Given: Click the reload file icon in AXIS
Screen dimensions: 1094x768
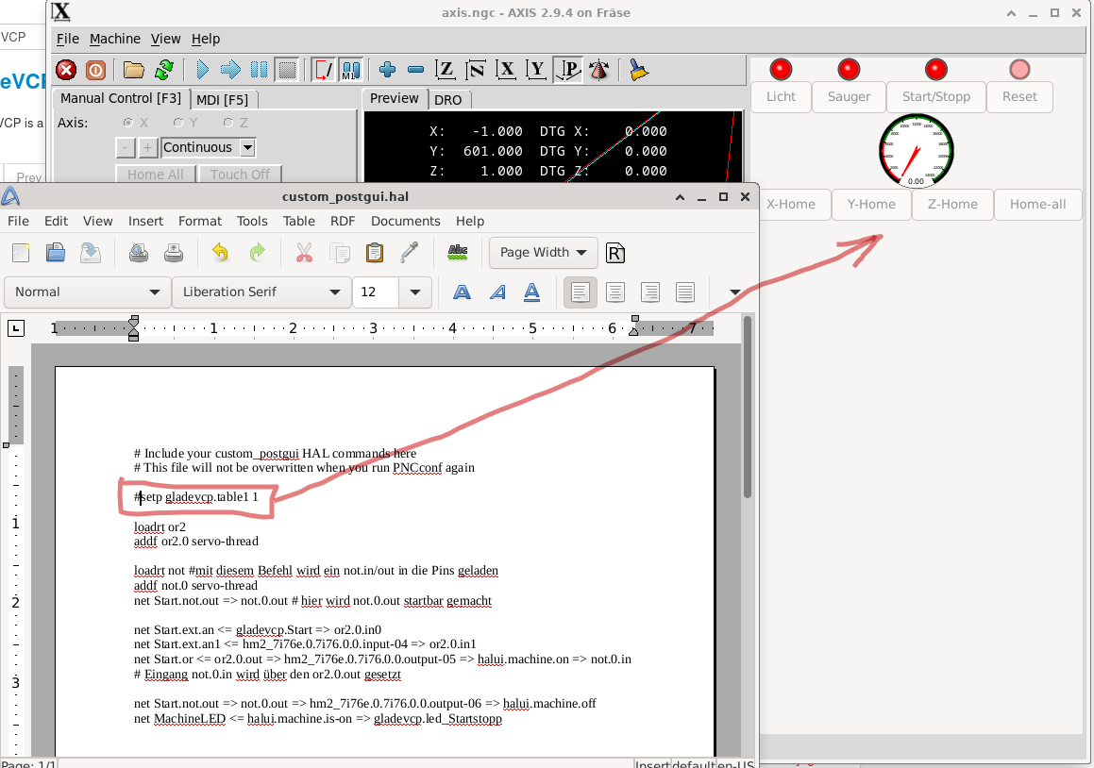Looking at the screenshot, I should (163, 70).
